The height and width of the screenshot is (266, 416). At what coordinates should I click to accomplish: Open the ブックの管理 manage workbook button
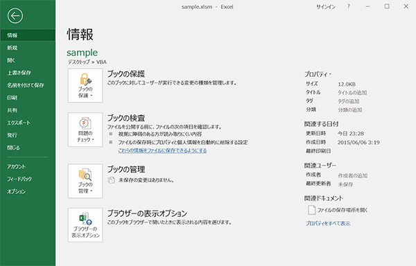(x=85, y=181)
